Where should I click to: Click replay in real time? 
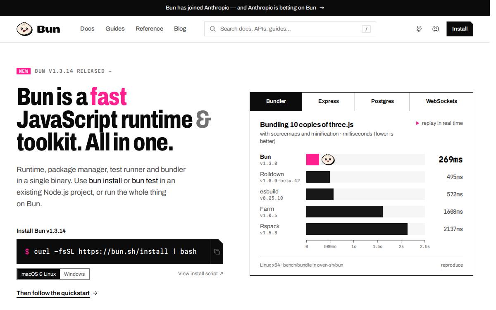(439, 123)
